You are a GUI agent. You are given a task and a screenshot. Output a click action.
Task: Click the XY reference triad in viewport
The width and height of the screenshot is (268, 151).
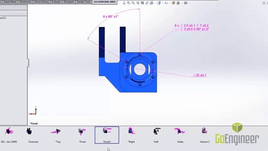33,111
